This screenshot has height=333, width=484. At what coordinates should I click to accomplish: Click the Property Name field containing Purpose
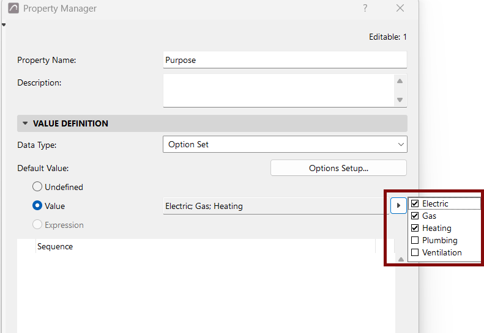[x=285, y=60]
